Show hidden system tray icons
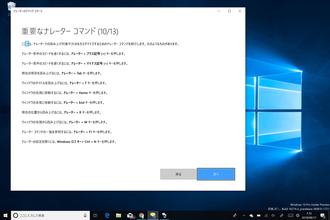This screenshot has height=220, width=330. [244, 215]
